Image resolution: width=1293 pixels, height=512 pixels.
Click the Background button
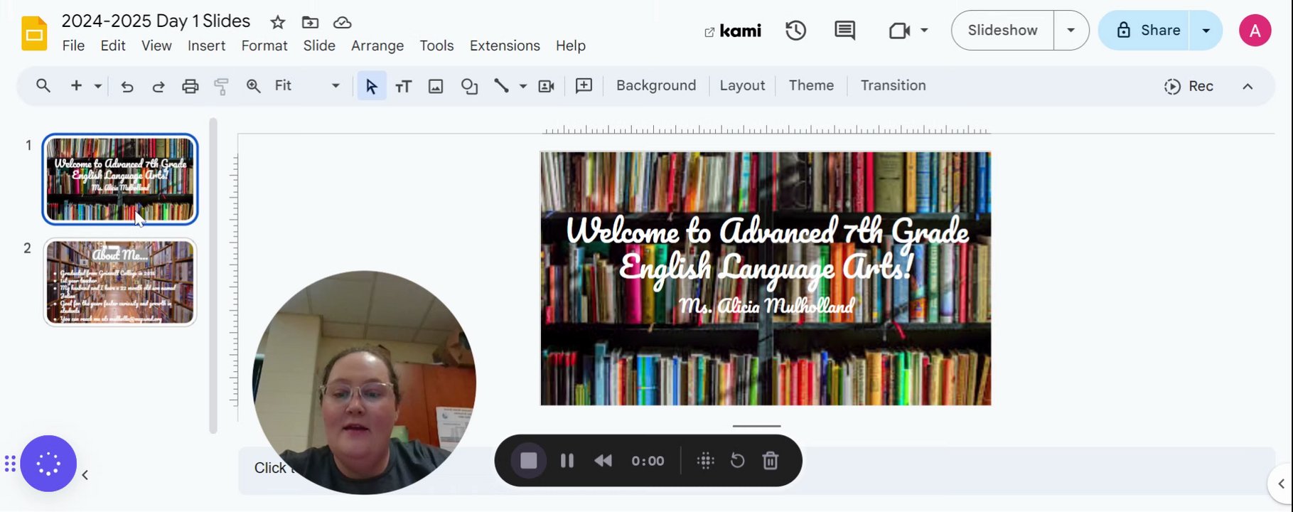click(656, 85)
